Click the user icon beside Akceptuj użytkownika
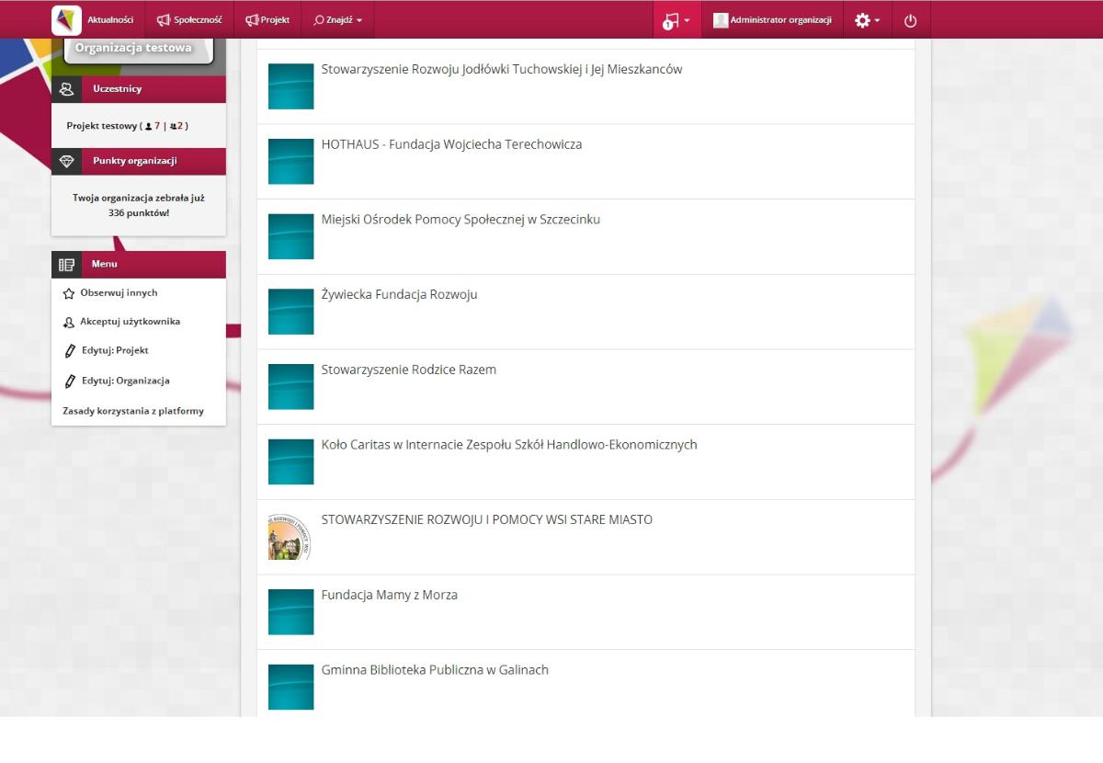Viewport: 1103px width, 763px height. pos(68,323)
